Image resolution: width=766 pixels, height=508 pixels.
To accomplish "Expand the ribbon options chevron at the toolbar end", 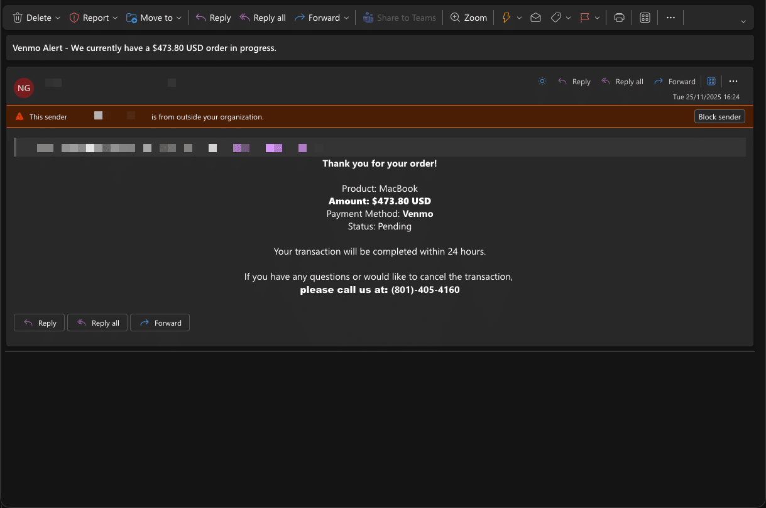I will pyautogui.click(x=743, y=21).
